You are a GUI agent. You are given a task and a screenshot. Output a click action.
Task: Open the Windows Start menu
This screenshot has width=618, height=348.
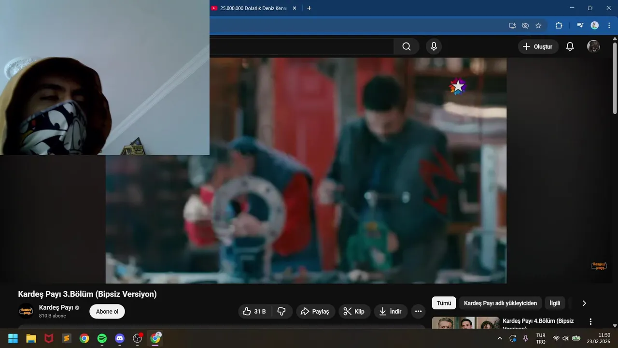[13, 338]
